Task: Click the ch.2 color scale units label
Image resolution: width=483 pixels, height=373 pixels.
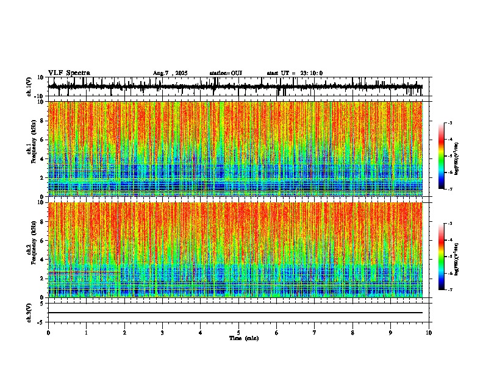Action: click(457, 259)
